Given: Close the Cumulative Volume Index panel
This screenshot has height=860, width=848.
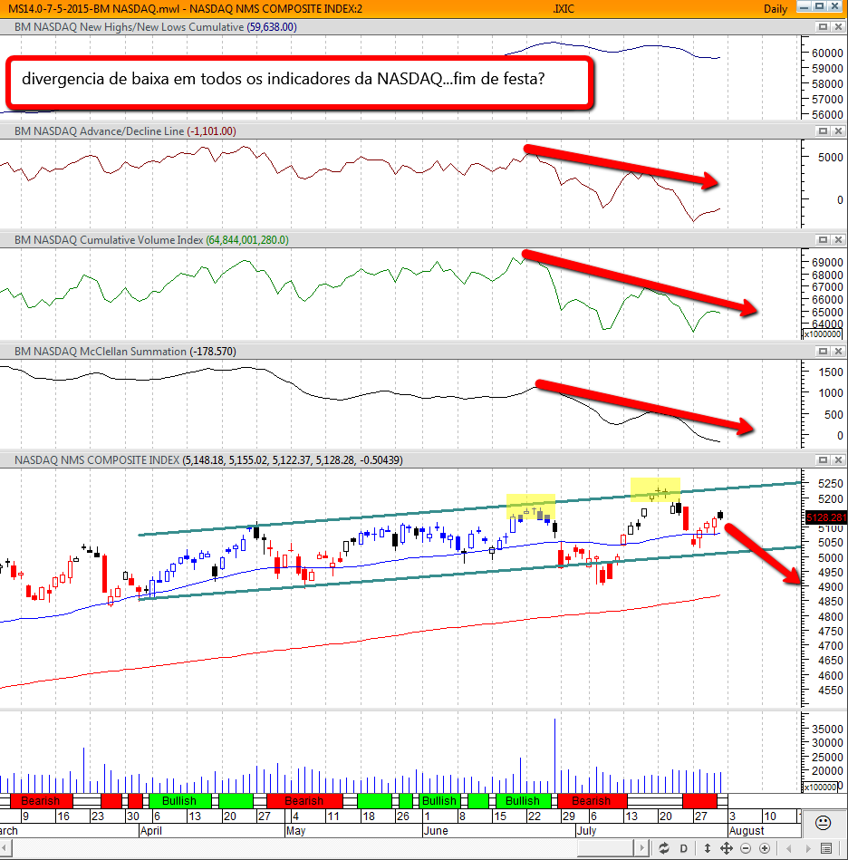Looking at the screenshot, I should 838,239.
